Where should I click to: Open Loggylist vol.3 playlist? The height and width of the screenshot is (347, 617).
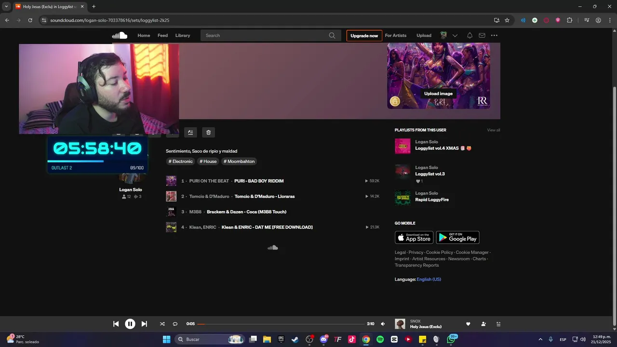tap(430, 173)
